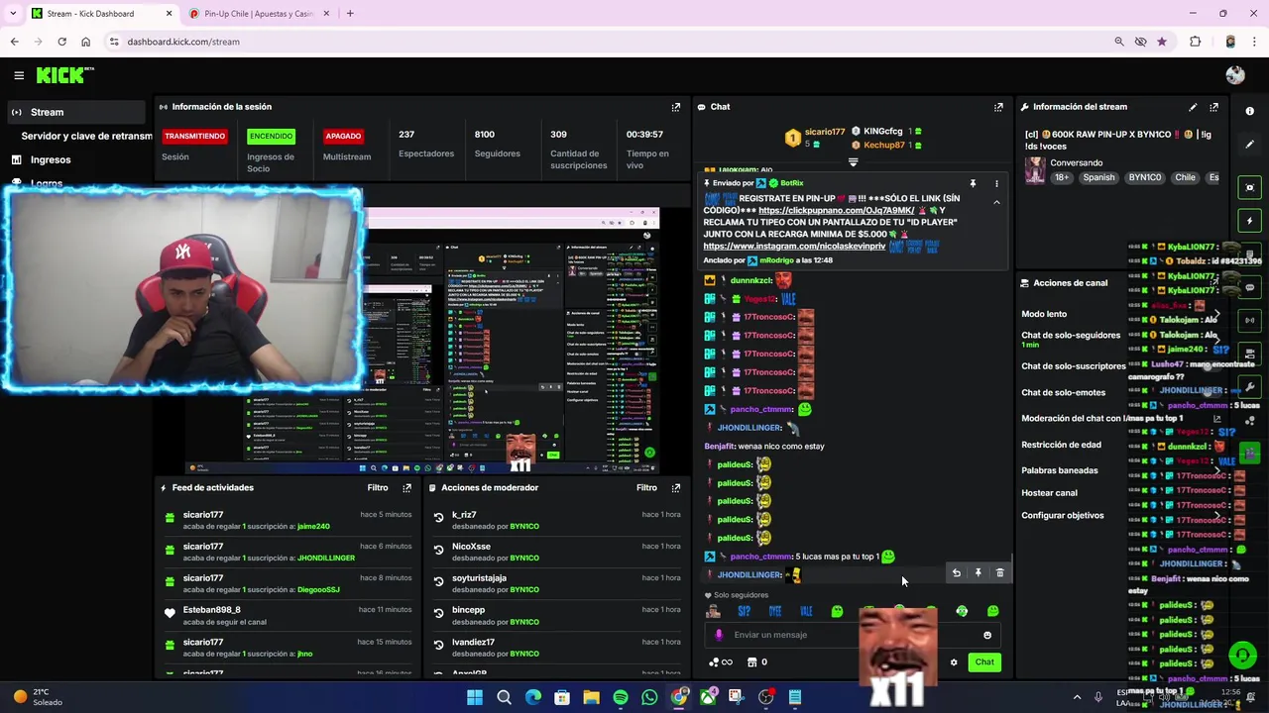Image resolution: width=1269 pixels, height=713 pixels.
Task: Bookmark this page with the star icon
Action: tap(1162, 42)
